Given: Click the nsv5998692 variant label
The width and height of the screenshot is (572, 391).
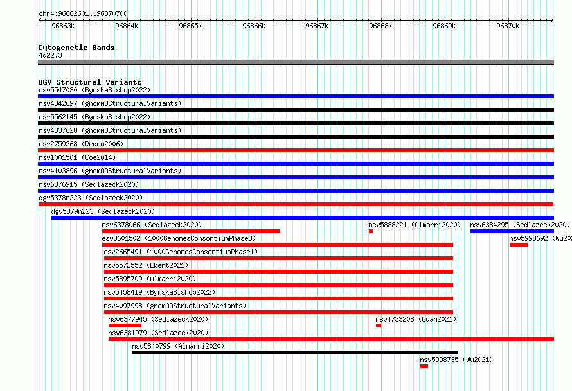Looking at the screenshot, I should (x=541, y=238).
